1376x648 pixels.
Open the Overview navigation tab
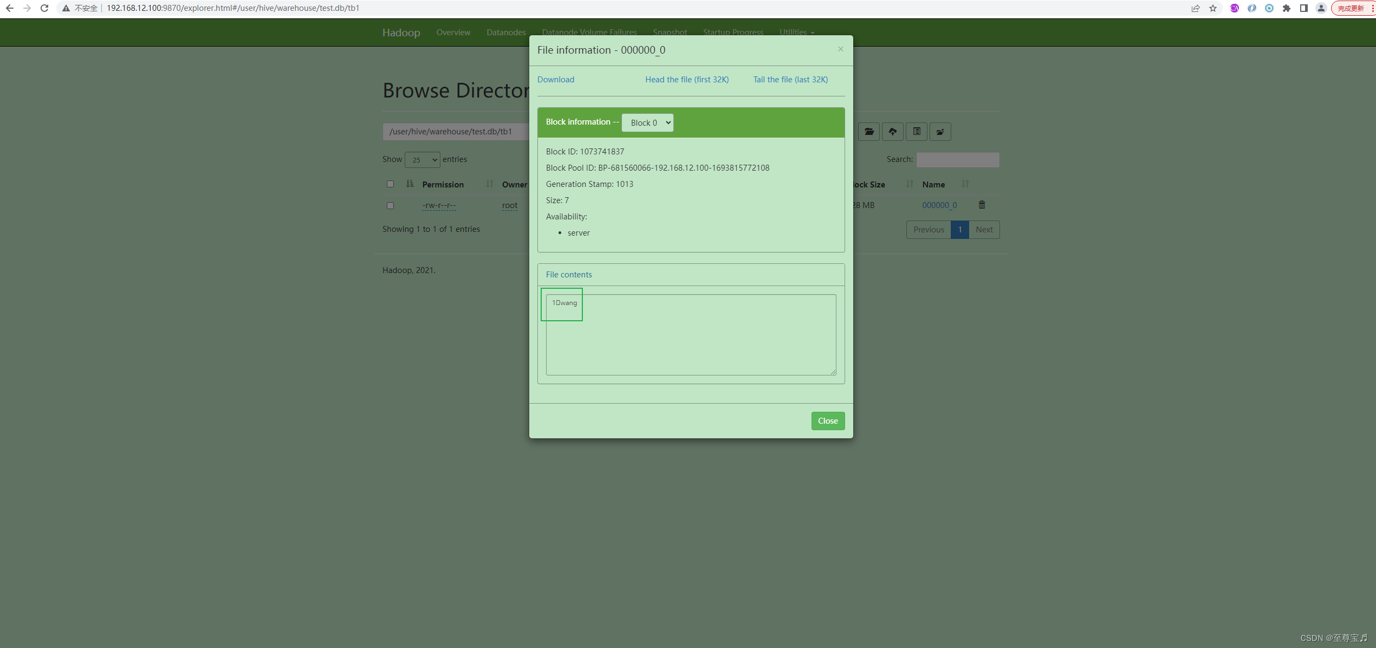(x=453, y=33)
